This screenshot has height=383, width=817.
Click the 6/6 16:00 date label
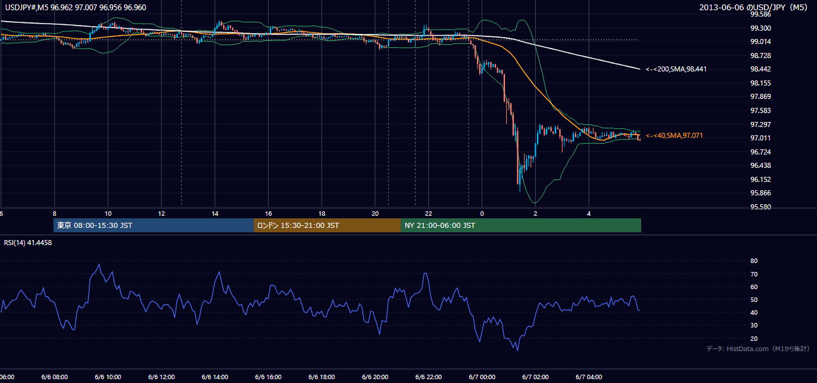[268, 377]
